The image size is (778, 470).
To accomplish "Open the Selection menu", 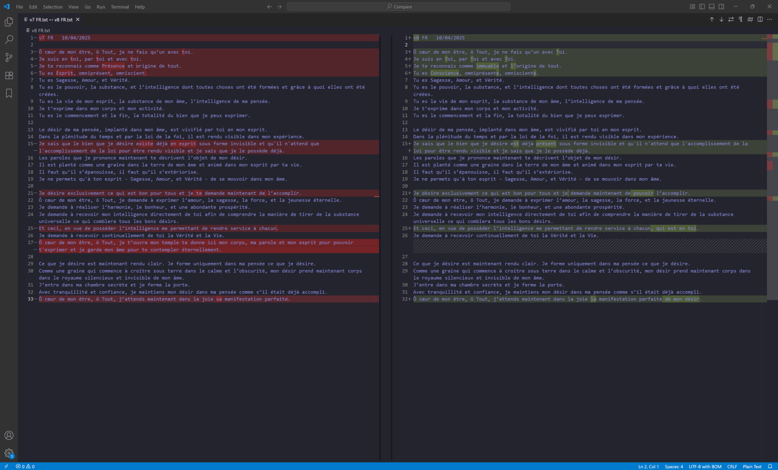I will (x=52, y=7).
